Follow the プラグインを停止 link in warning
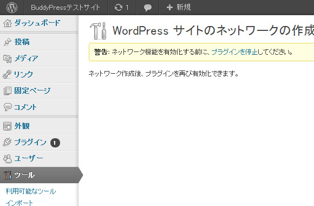Screen dimensions: 314x206 [x=234, y=52]
